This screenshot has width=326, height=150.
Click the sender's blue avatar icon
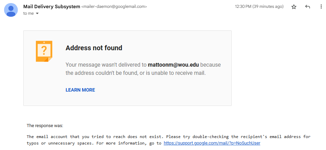tap(11, 10)
